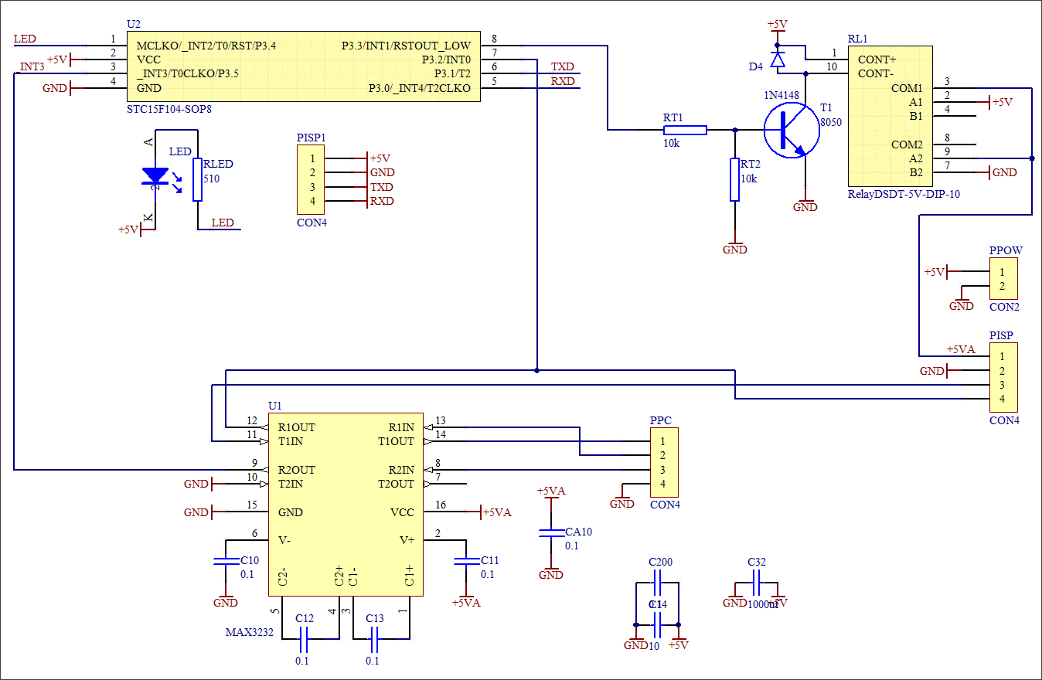This screenshot has height=680, width=1042.
Task: Click the CONT+ relay pin label
Action: [x=877, y=59]
